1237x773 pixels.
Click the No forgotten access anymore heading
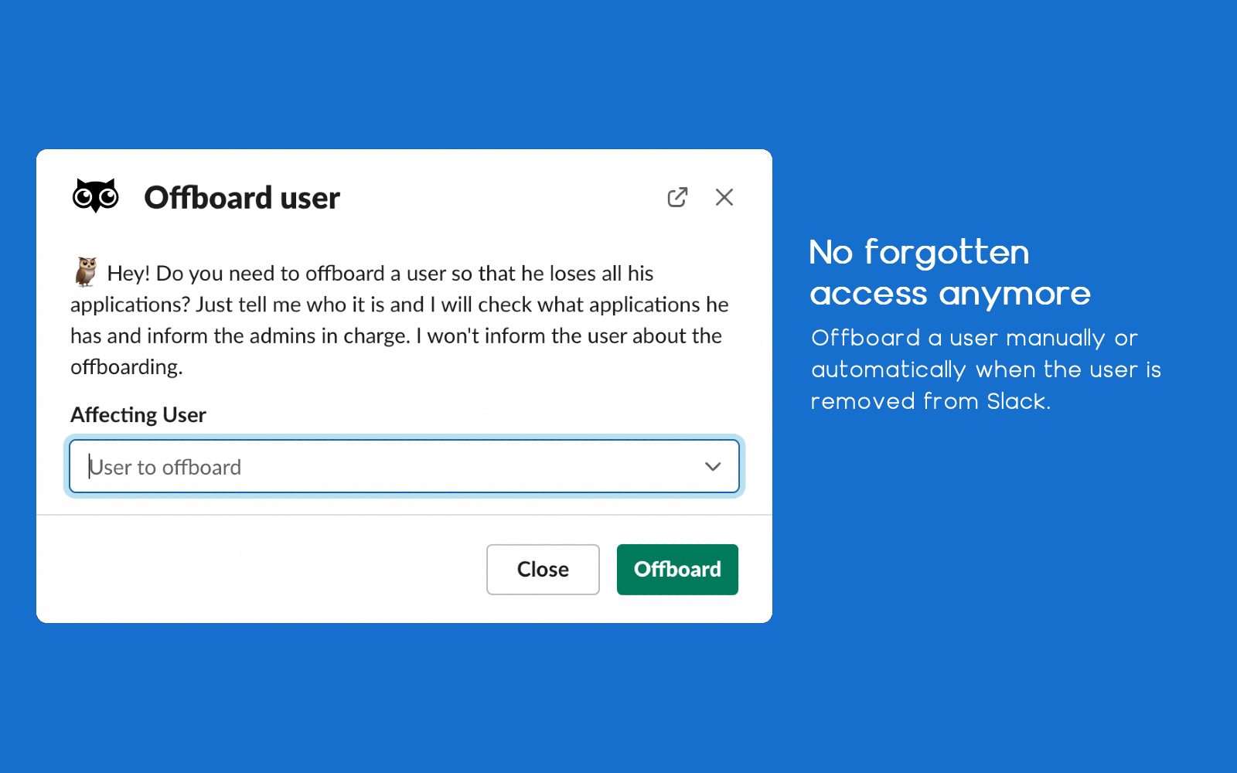(949, 273)
